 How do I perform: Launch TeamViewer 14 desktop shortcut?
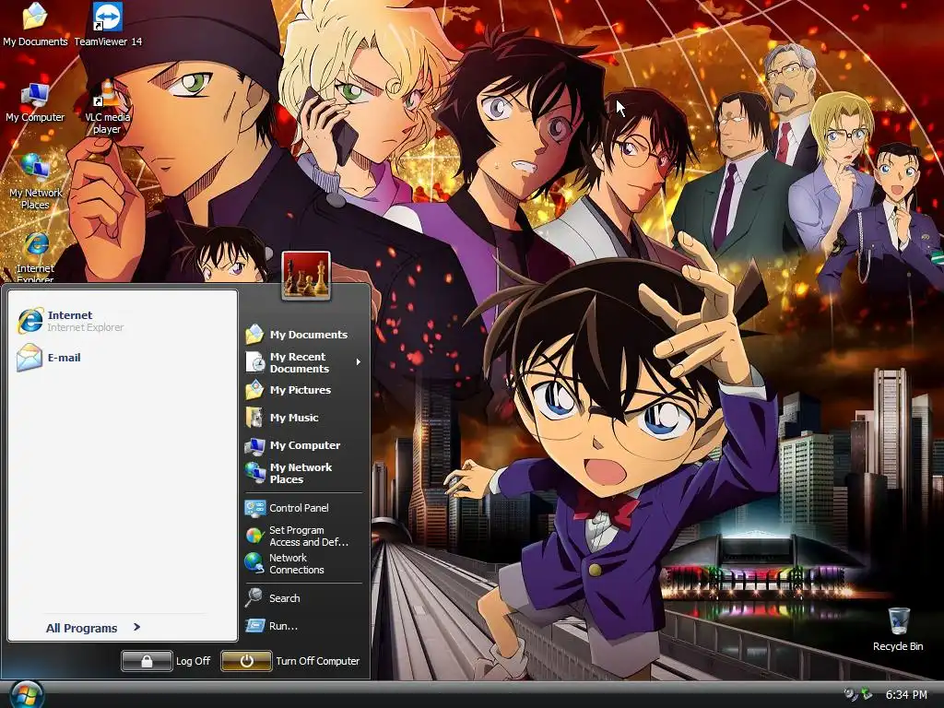tap(108, 24)
